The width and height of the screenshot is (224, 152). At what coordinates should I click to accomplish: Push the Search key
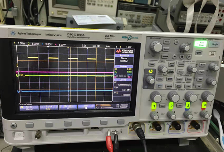tap(166, 49)
